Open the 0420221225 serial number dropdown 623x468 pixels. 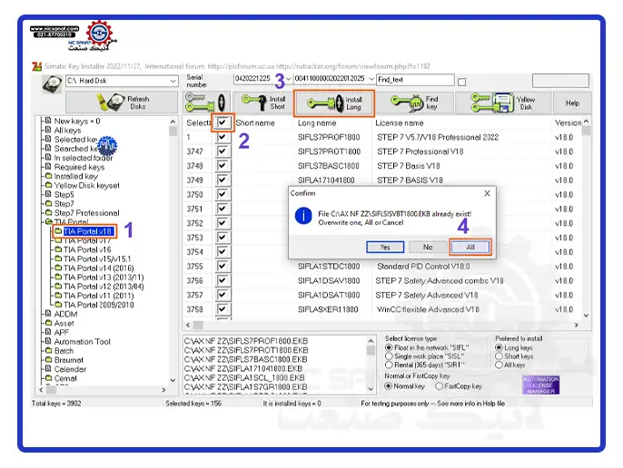tap(289, 79)
